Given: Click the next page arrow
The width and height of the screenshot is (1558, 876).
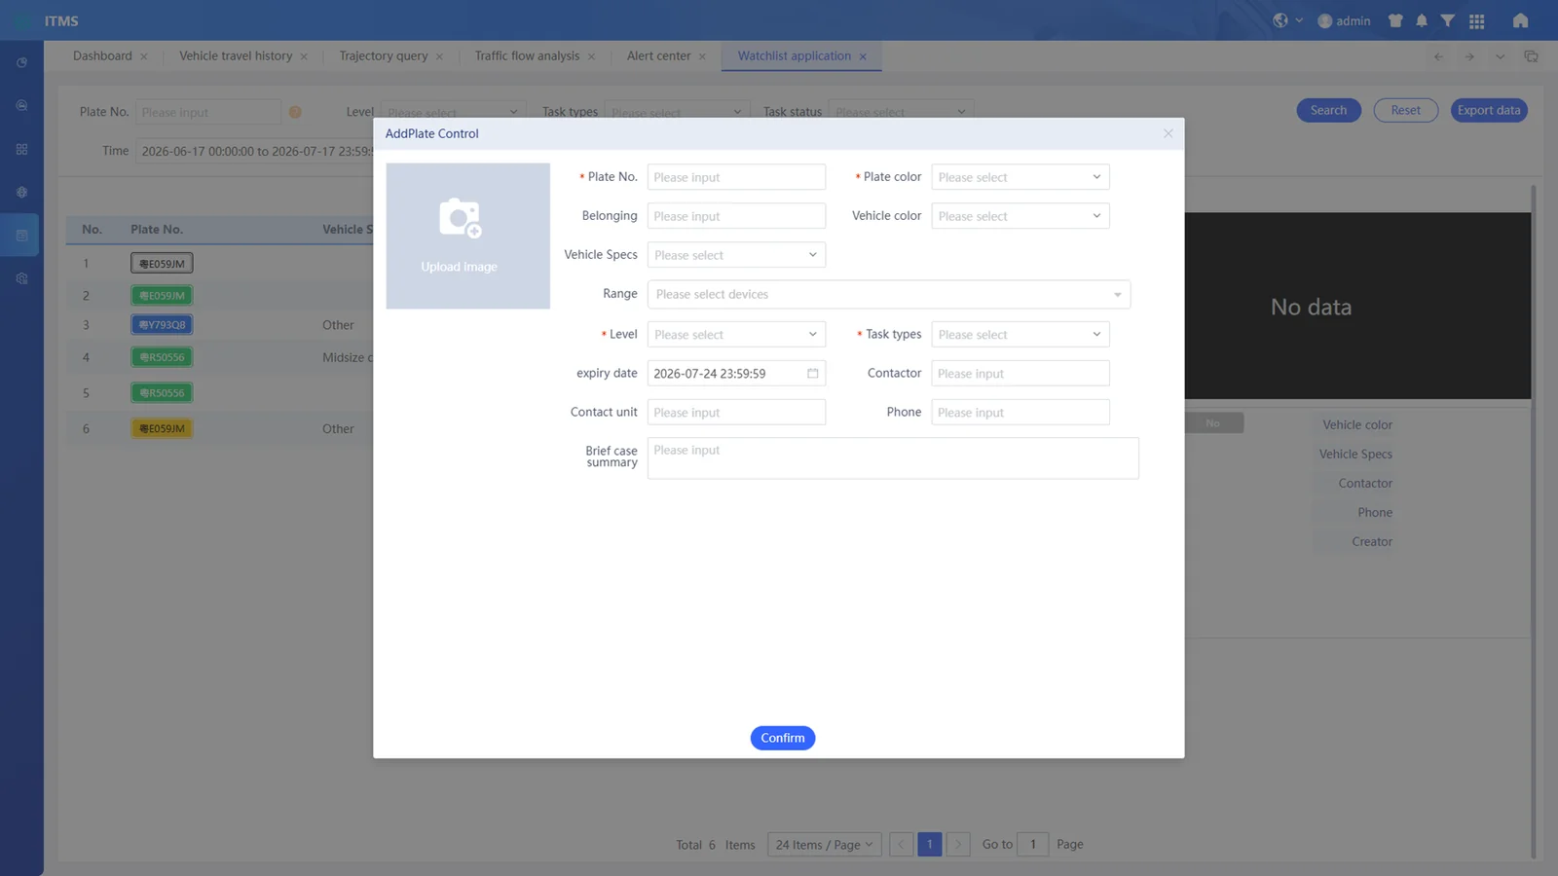Looking at the screenshot, I should point(958,845).
